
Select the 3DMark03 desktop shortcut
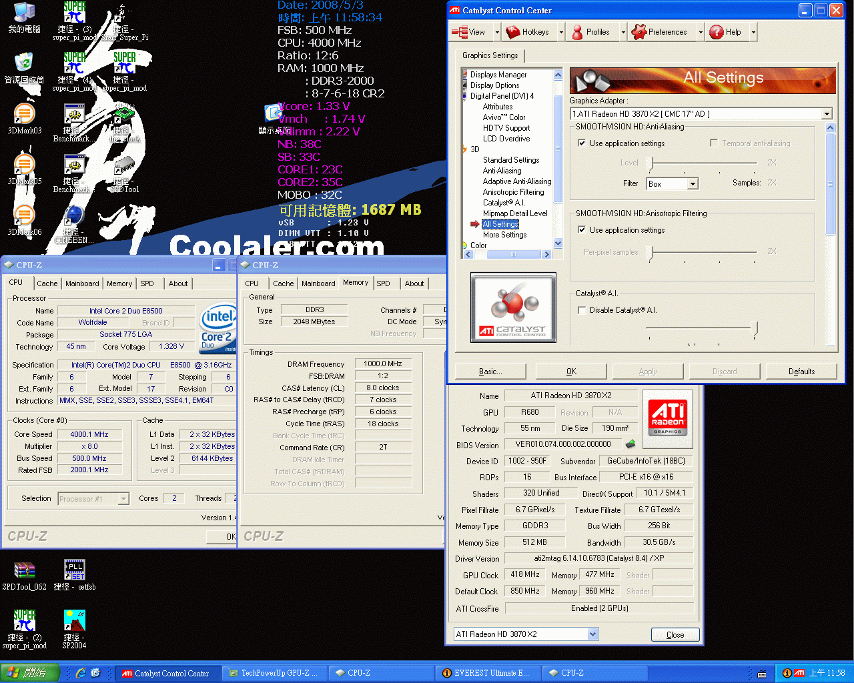pyautogui.click(x=24, y=119)
